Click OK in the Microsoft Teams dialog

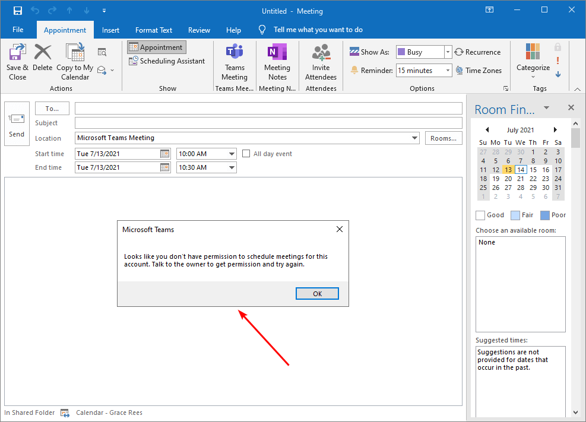pos(317,294)
